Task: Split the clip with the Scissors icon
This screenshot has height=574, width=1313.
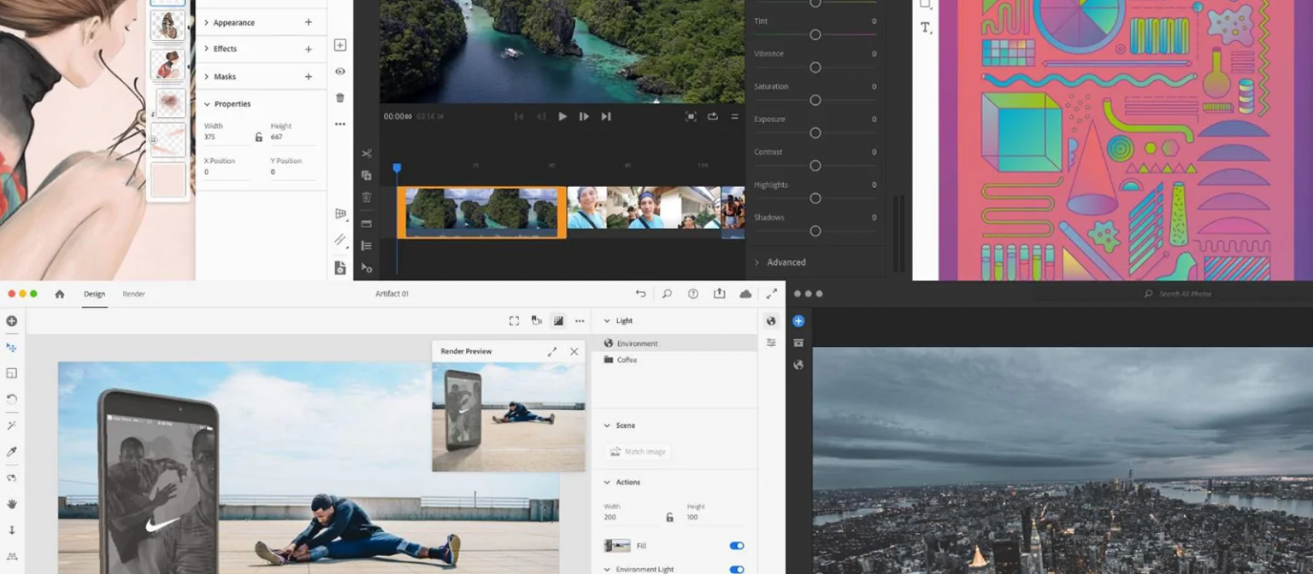Action: coord(366,154)
